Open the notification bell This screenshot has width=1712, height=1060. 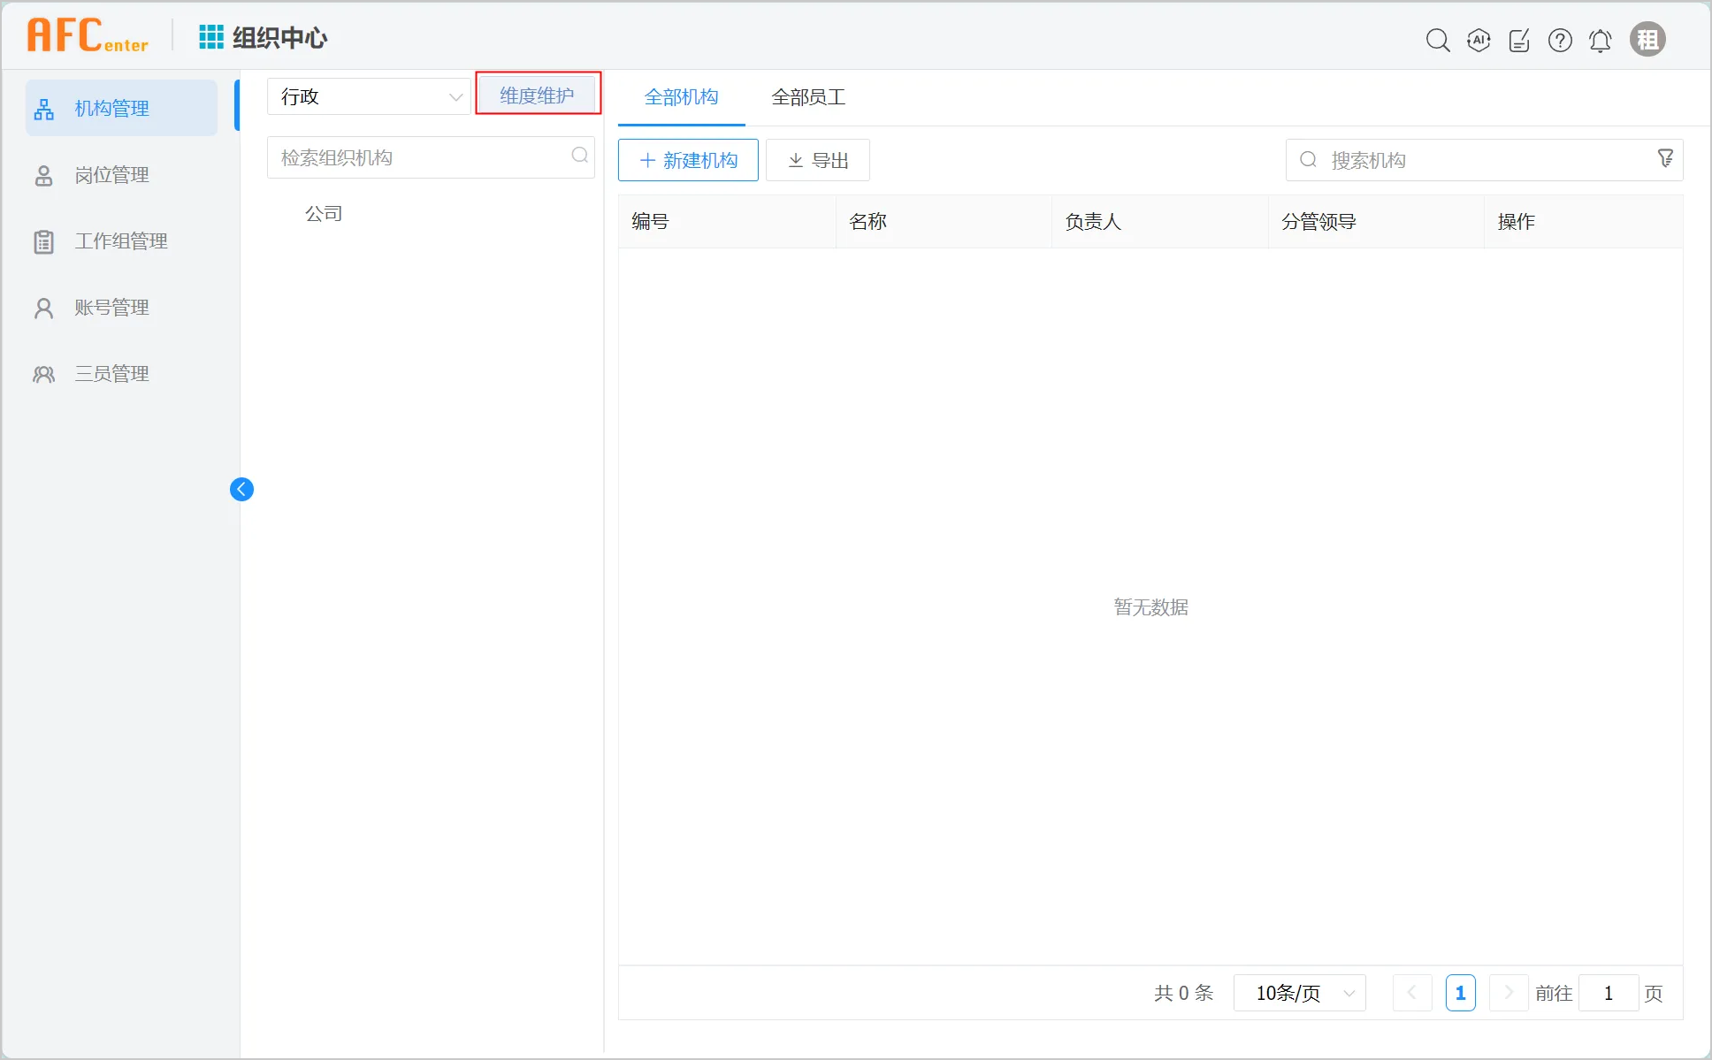click(x=1600, y=40)
